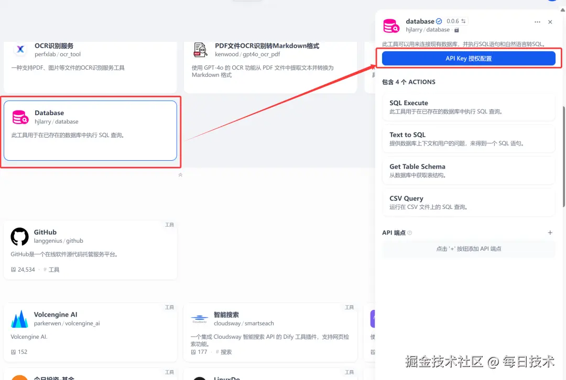
Task: Click the # 搜索 tag on 智能搜索 card
Action: point(224,352)
